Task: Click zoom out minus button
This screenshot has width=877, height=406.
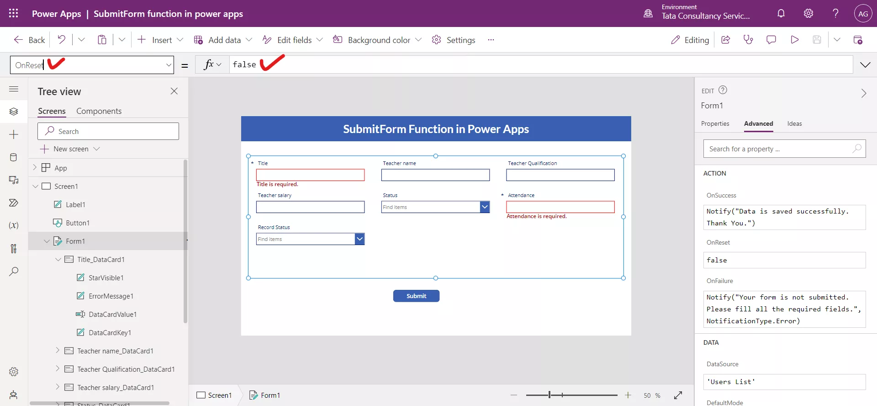Action: (x=514, y=395)
